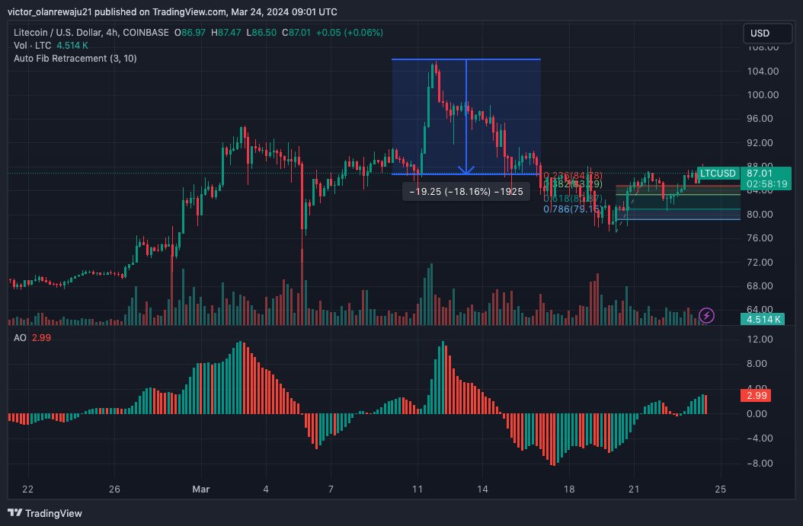This screenshot has height=526, width=803.
Task: Click the 100.00 price axis label
Action: pyautogui.click(x=762, y=95)
